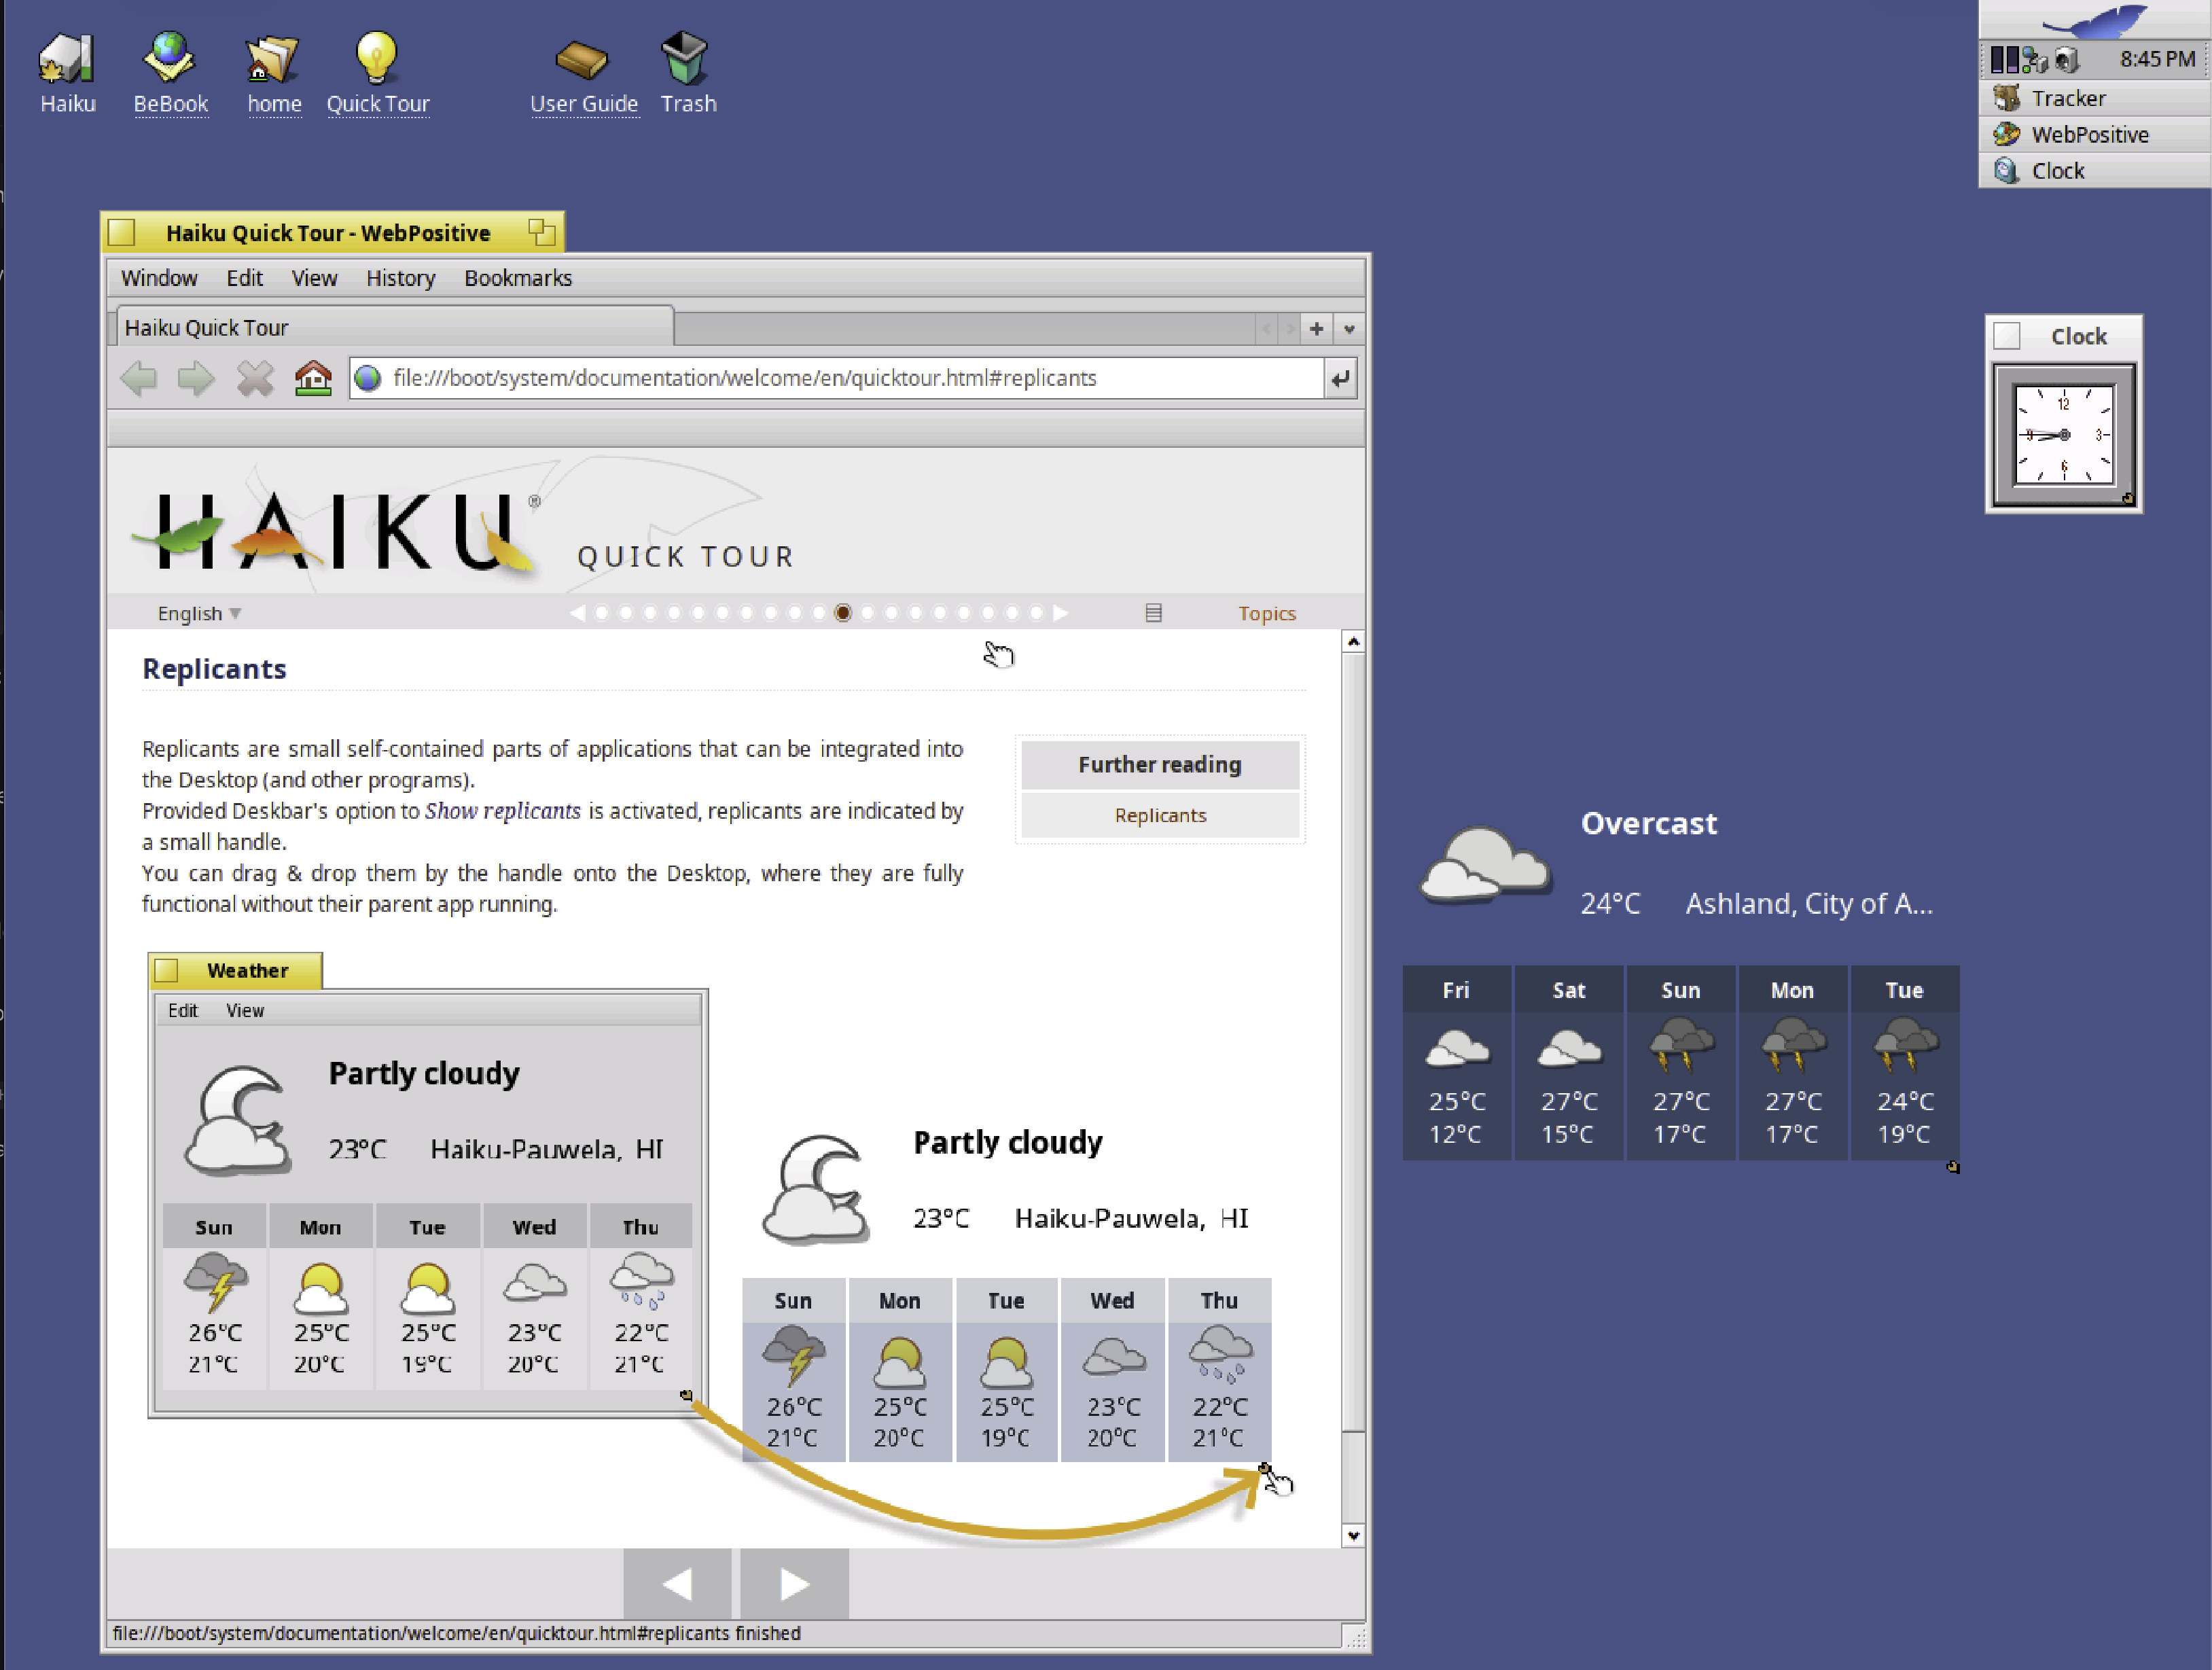Open the tab list dropdown arrow in WebPositive
This screenshot has width=2212, height=1670.
pyautogui.click(x=1349, y=328)
